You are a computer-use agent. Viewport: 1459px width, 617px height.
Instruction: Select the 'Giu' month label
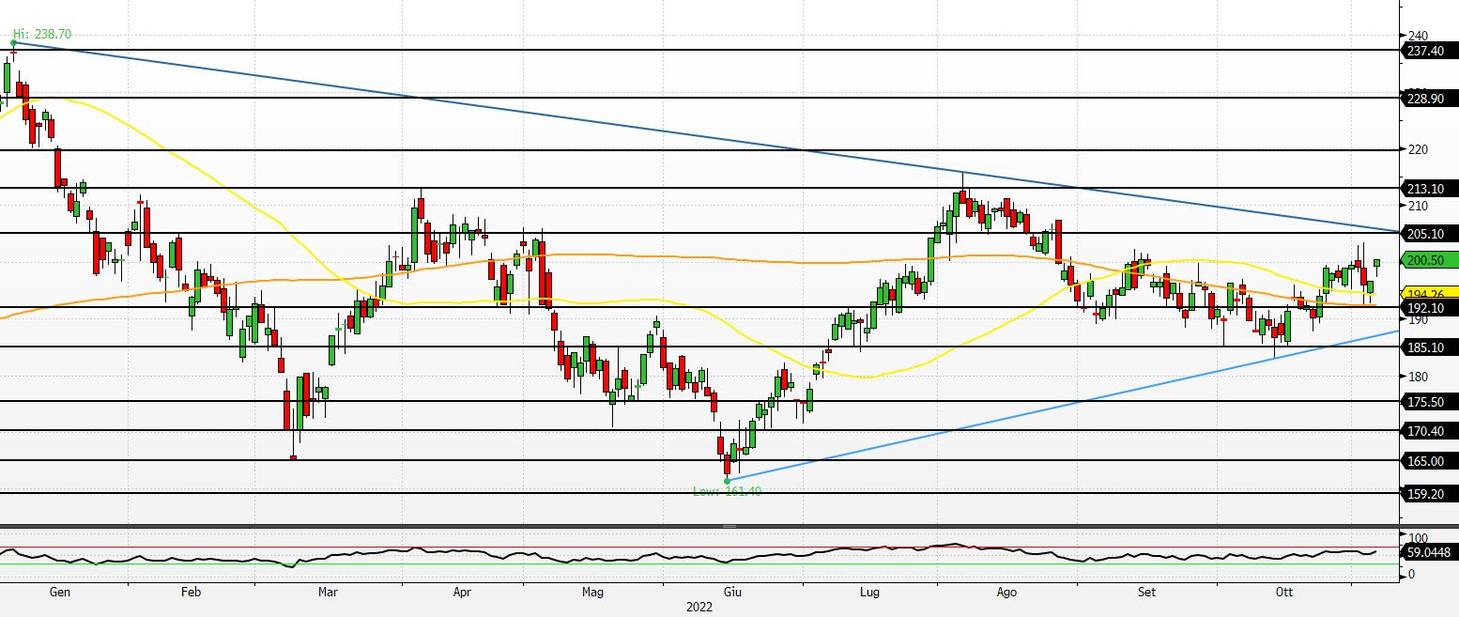point(732,593)
